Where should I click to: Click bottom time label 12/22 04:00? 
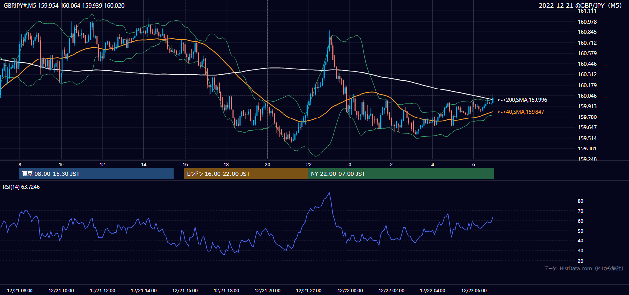coord(433,291)
